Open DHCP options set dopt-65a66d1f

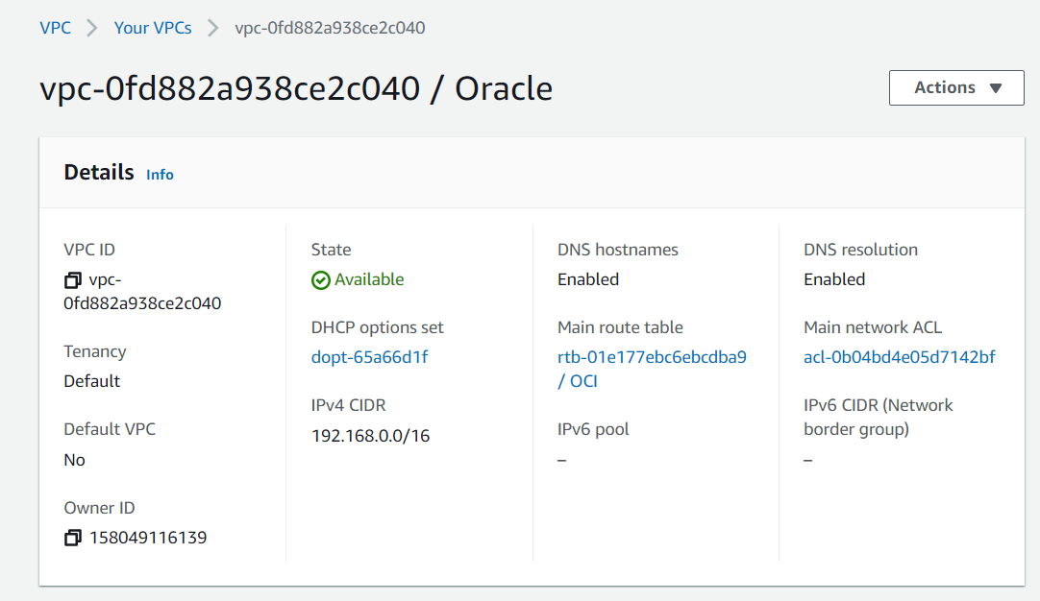[x=369, y=357]
